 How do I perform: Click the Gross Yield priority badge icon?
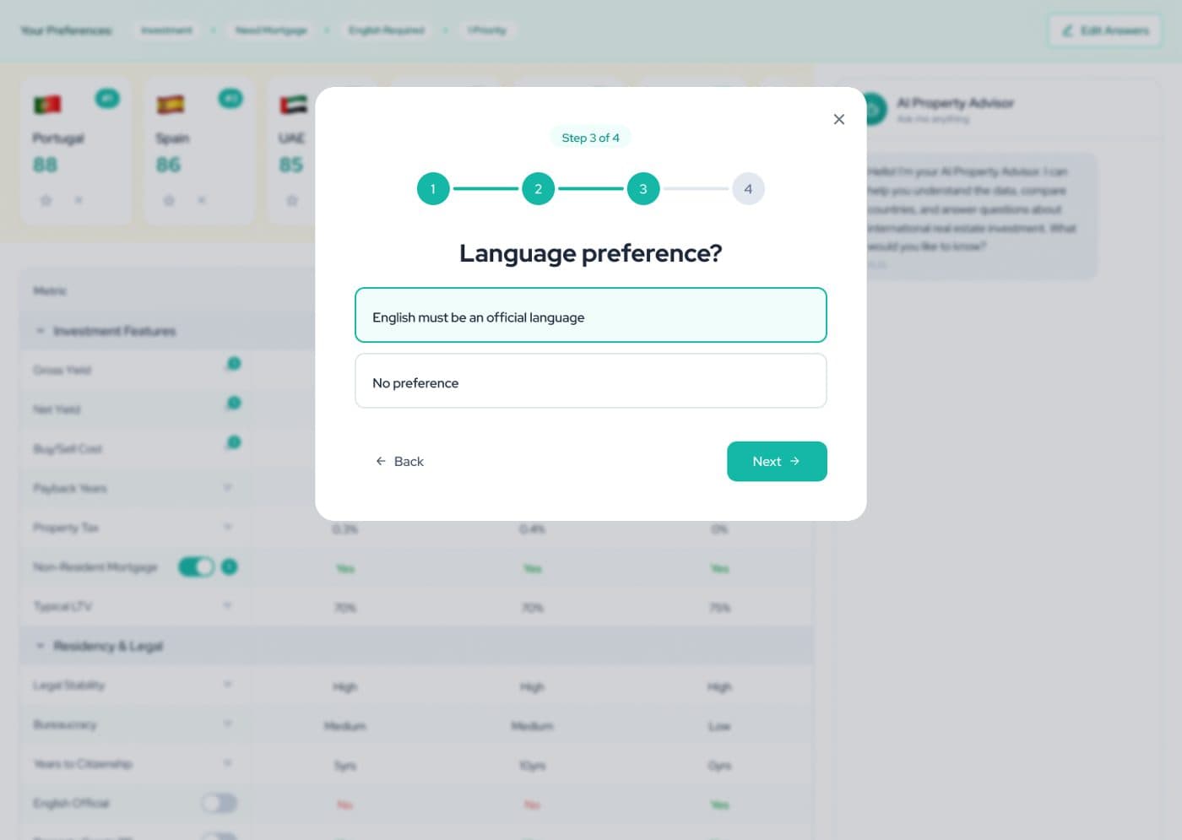tap(234, 364)
